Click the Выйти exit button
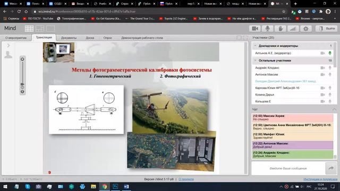This screenshot has height=191, width=340. pos(327,29)
